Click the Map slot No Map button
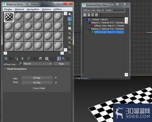 click(x=37, y=78)
